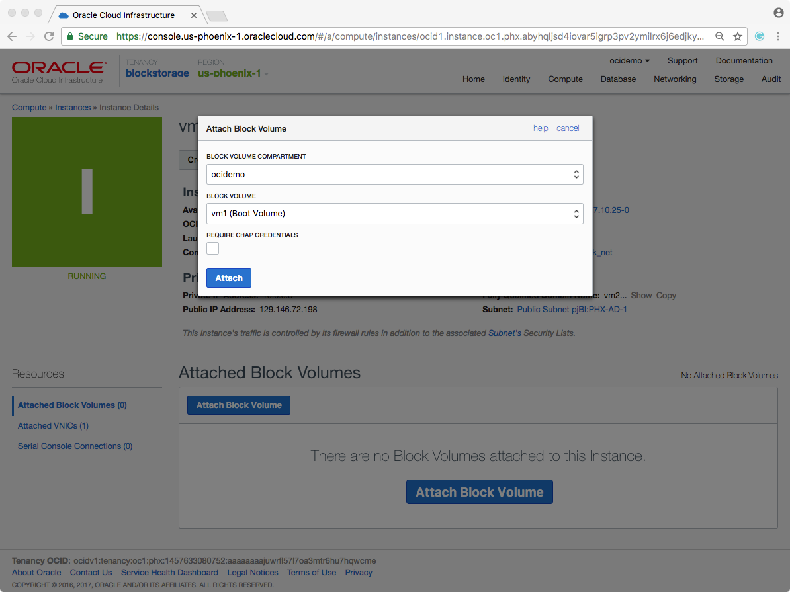The width and height of the screenshot is (790, 592).
Task: Open the Block Volume dropdown showing vm1
Action: (x=394, y=214)
